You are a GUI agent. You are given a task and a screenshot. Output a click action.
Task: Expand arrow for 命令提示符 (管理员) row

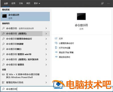point(46,34)
